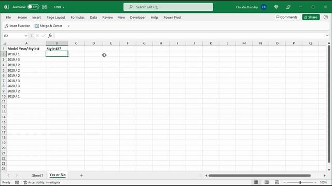Click the Excel app icon in title bar
The image size is (332, 186).
[6, 7]
